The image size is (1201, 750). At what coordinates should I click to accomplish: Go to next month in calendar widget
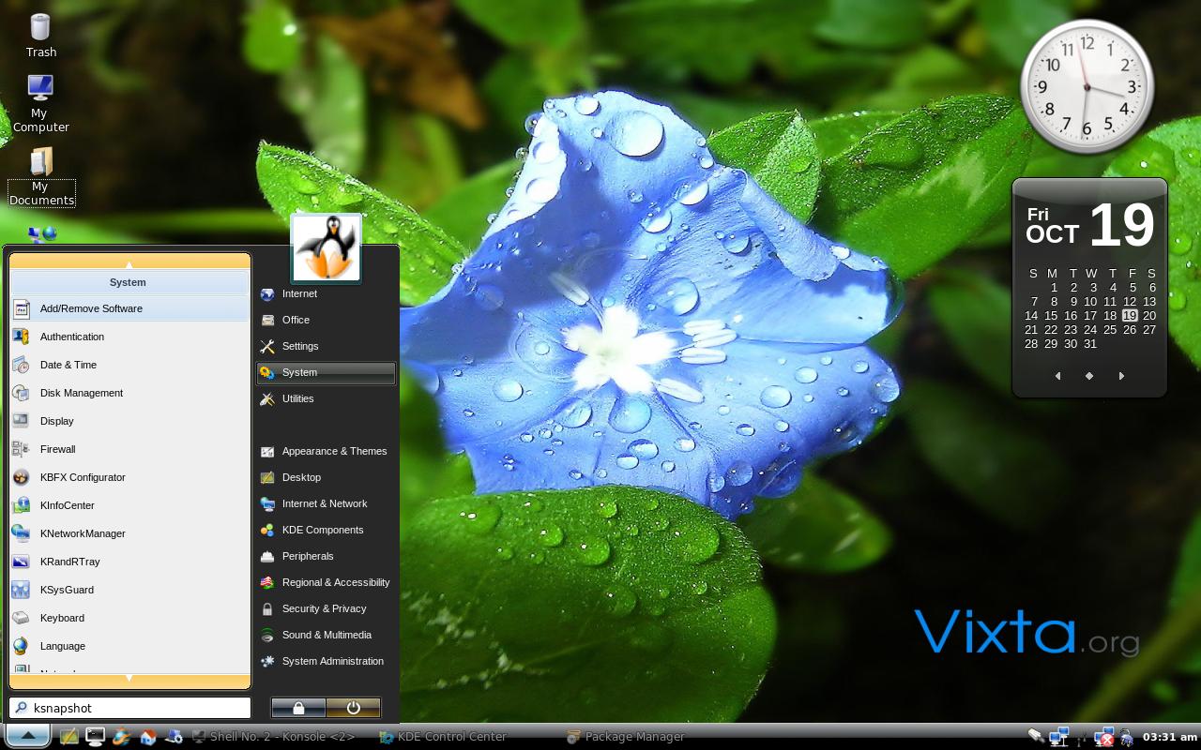[x=1121, y=376]
